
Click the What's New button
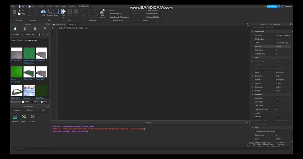[x=272, y=6]
